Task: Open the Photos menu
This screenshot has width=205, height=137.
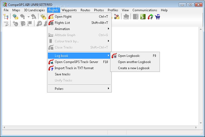Action: pos(99,10)
